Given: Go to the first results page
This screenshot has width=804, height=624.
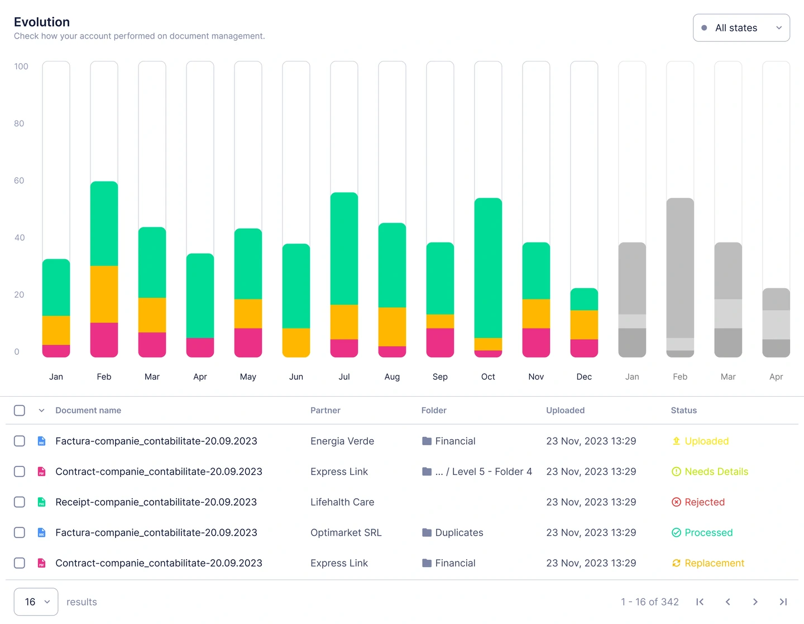Looking at the screenshot, I should click(x=700, y=602).
